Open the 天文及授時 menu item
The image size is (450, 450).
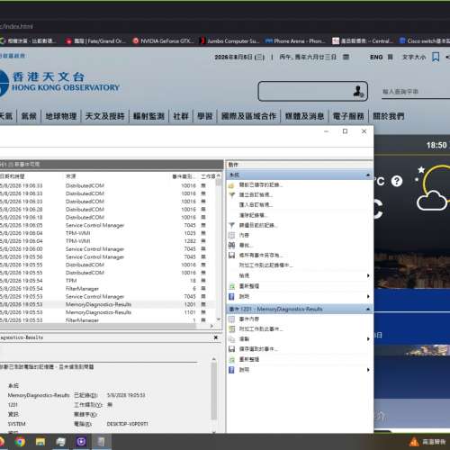(104, 116)
